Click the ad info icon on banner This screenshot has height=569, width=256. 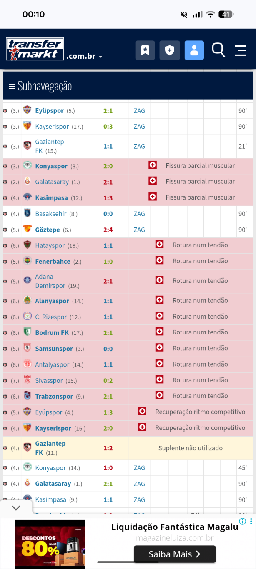(242, 521)
